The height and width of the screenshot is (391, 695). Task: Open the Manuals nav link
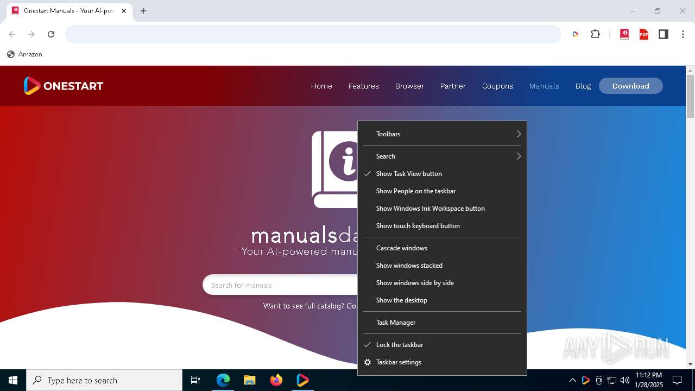click(x=544, y=86)
